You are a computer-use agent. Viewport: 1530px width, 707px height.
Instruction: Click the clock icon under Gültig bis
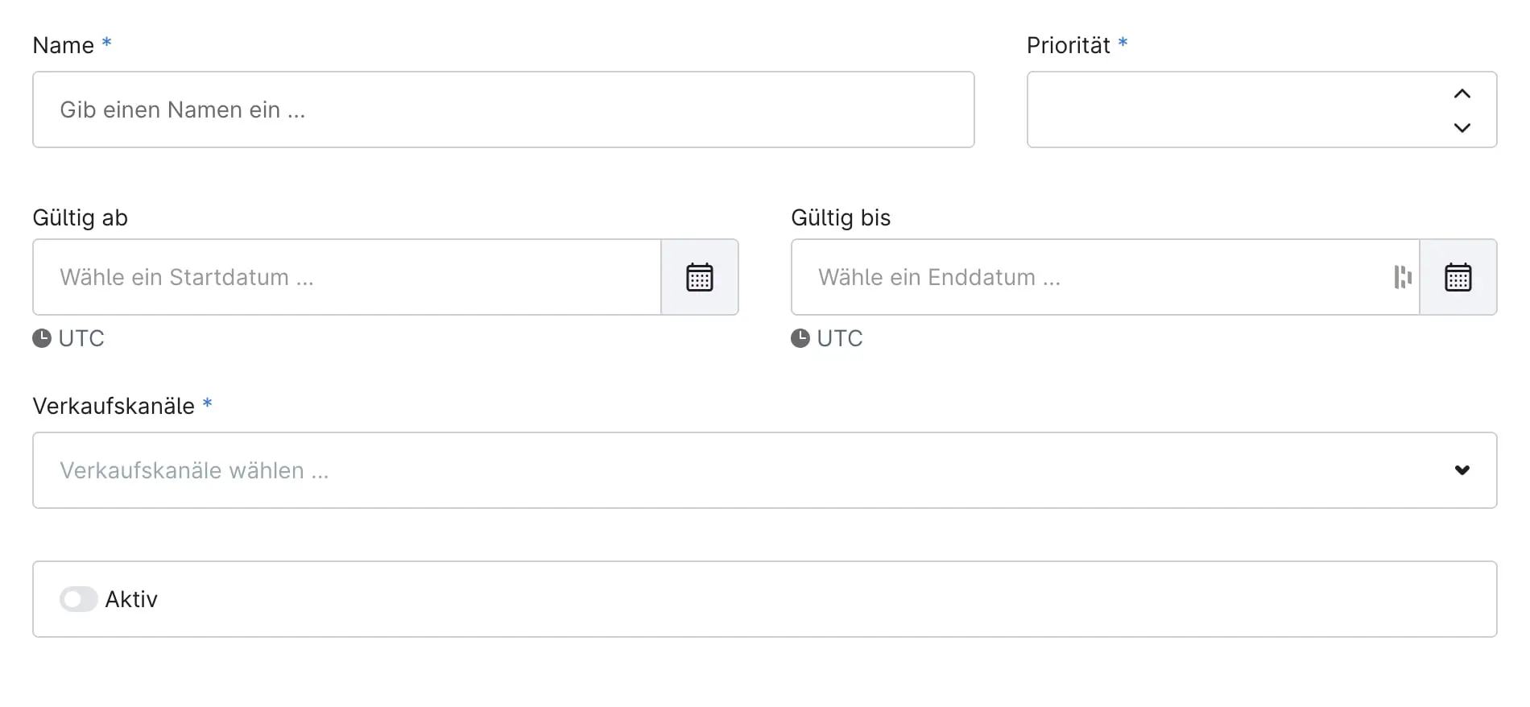click(x=800, y=338)
